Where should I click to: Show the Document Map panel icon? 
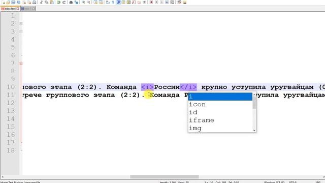tap(128, 2)
